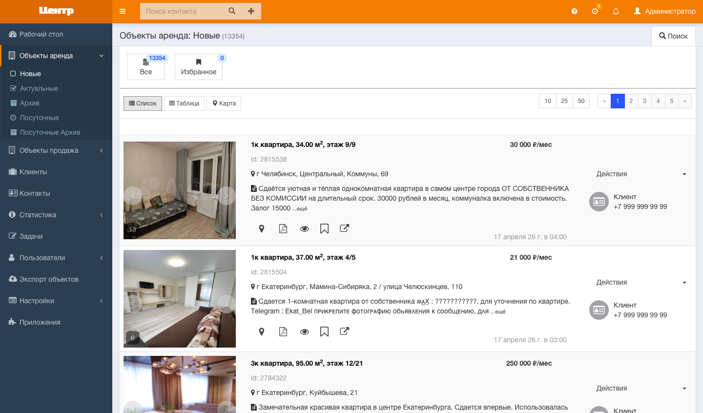703x413 pixels.
Task: Bookmark the 37.00 m² apartment listing
Action: (x=324, y=331)
